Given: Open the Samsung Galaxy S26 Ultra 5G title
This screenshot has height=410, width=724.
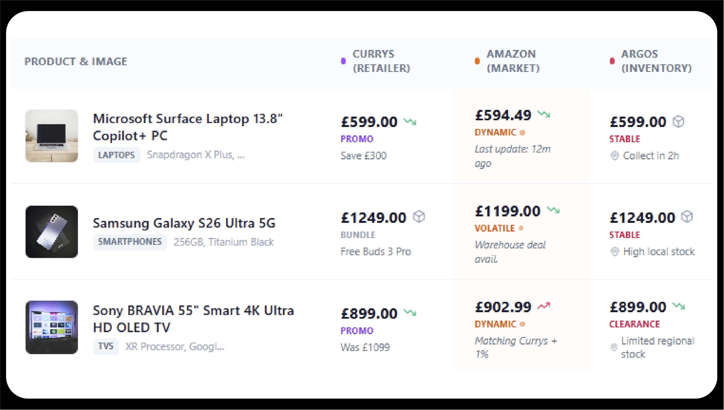Looking at the screenshot, I should click(184, 223).
